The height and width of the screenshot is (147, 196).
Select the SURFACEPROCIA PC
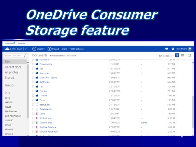coord(13,116)
